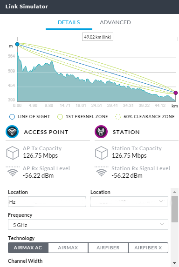Click the Access Point Location input field
The image size is (179, 267).
[47, 201]
